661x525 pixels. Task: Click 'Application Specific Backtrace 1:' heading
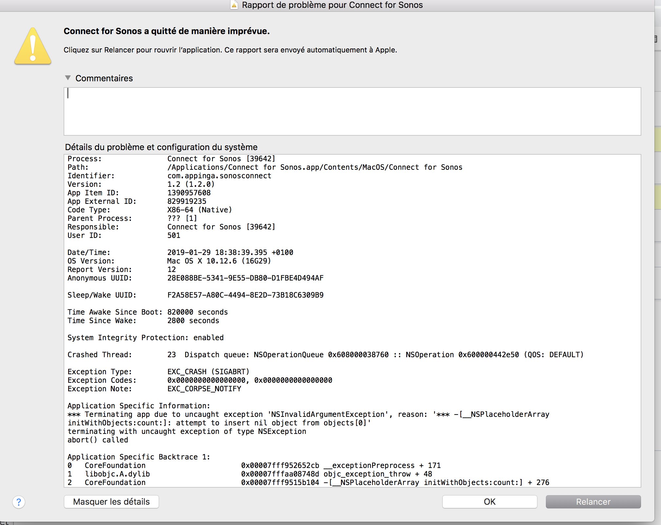click(x=139, y=457)
